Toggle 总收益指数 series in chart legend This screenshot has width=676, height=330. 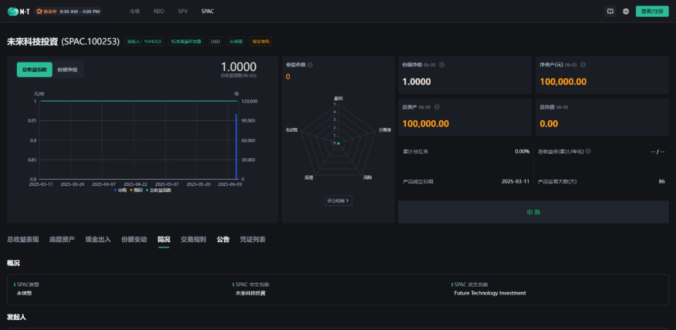[x=158, y=190]
